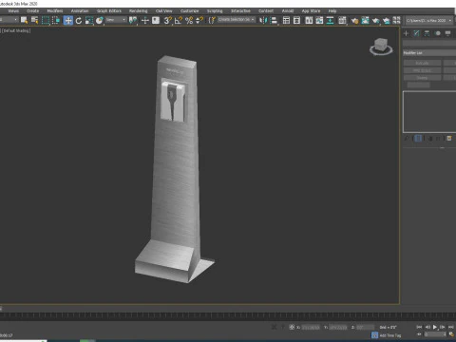Switch to Modify command panel tab
The image size is (456, 342).
click(x=416, y=33)
